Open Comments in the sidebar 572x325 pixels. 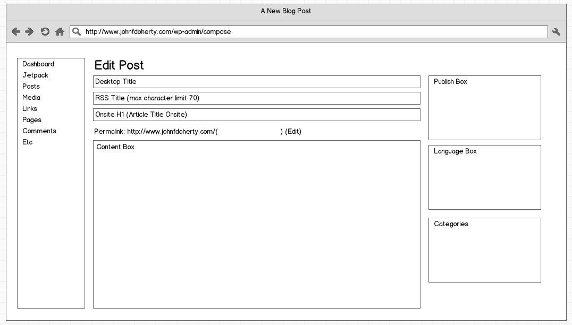[39, 131]
